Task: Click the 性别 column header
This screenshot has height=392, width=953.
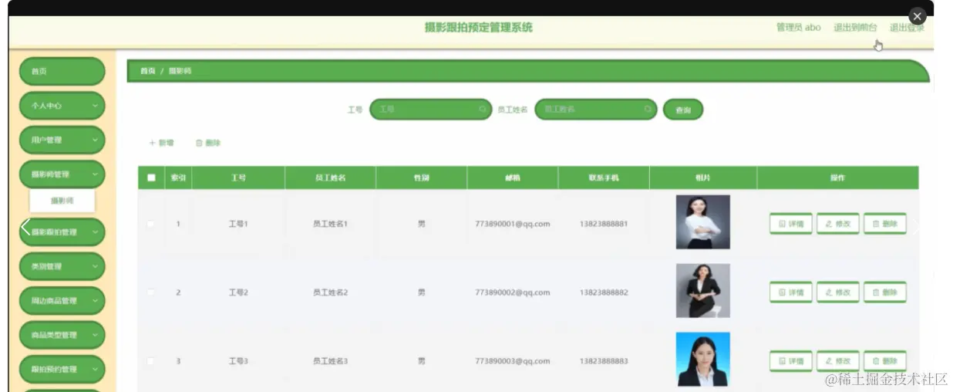Action: tap(421, 178)
